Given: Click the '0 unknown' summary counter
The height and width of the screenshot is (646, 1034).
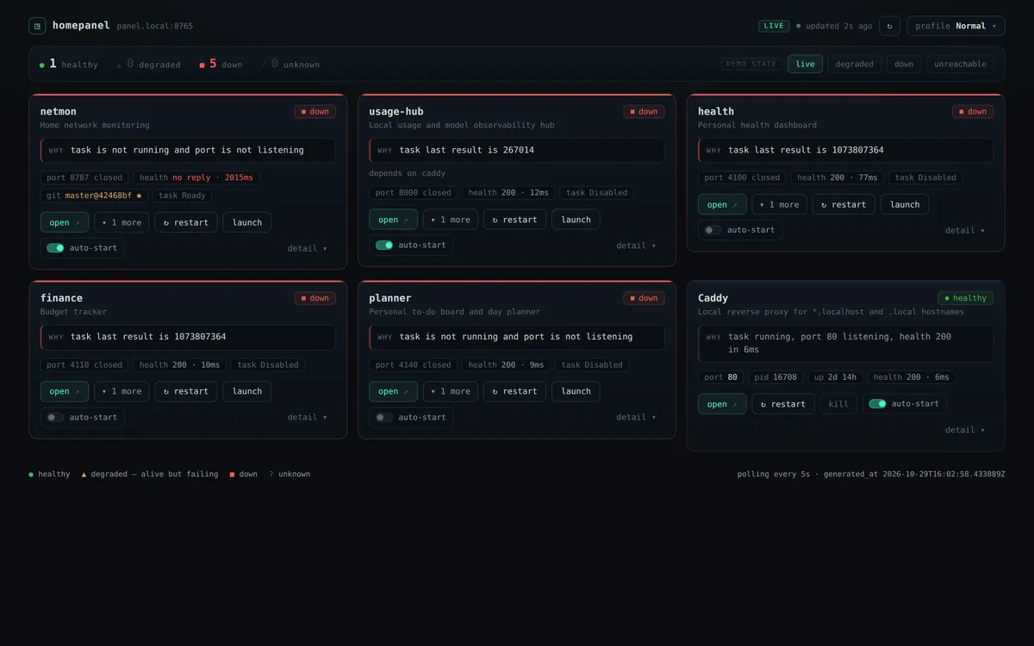Looking at the screenshot, I should pyautogui.click(x=290, y=64).
